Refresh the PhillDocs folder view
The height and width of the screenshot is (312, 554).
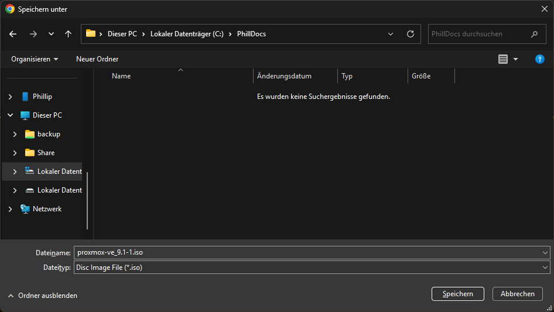pyautogui.click(x=410, y=34)
